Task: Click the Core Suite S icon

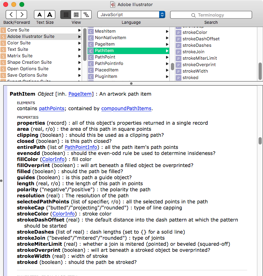Action: pos(3,30)
